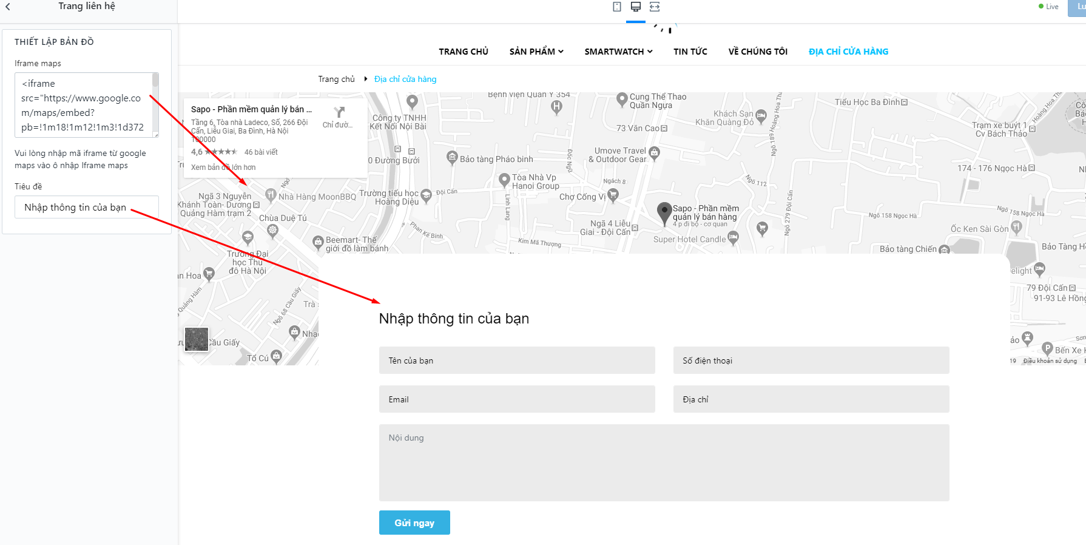Viewport: 1086px width, 545px height.
Task: Focus the Tiêu đề input field
Action: (x=87, y=207)
